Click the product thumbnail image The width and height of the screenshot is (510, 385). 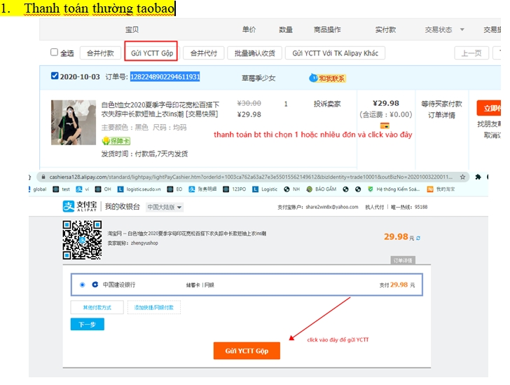73,123
